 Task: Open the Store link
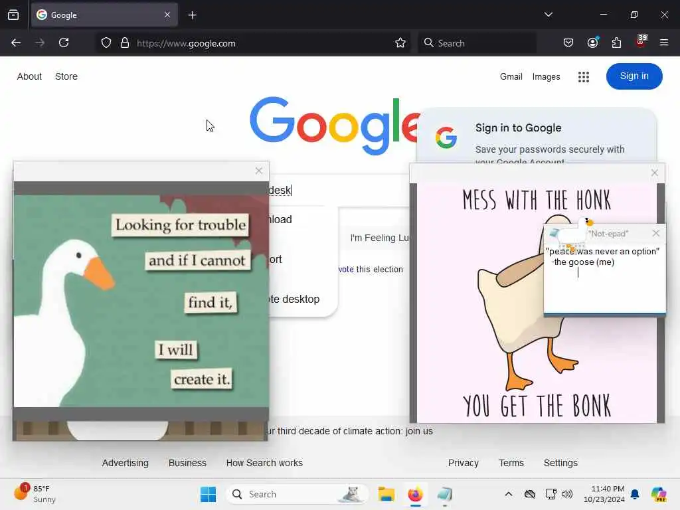click(x=66, y=76)
